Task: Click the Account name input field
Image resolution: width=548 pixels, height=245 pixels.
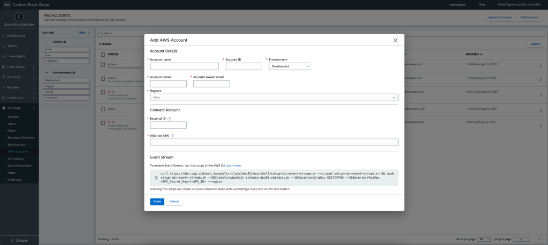Action: tap(184, 66)
